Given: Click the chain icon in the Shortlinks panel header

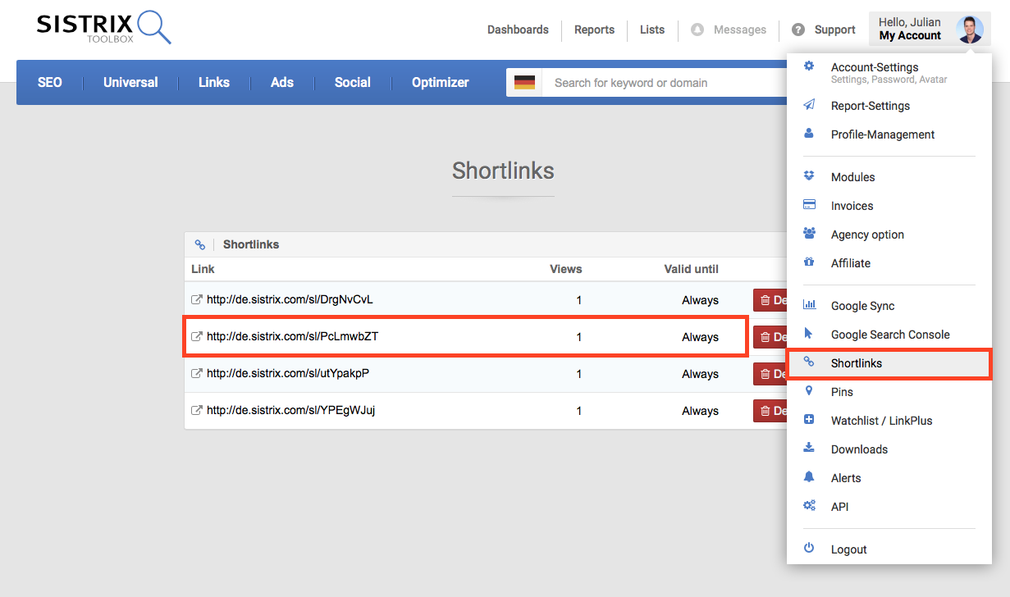Looking at the screenshot, I should tap(200, 244).
